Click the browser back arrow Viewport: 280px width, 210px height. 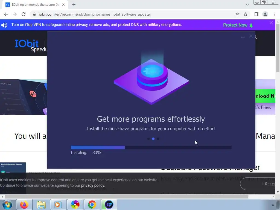(x=6, y=14)
